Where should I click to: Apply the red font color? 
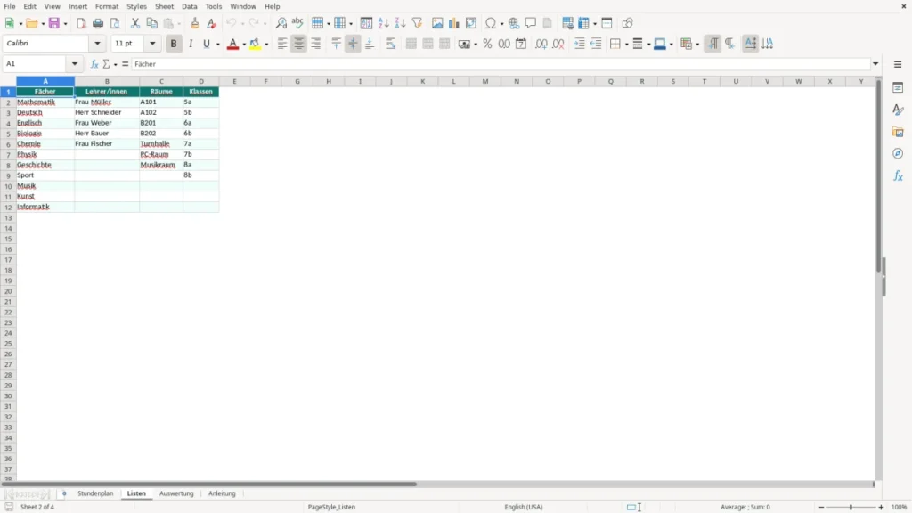tap(232, 44)
